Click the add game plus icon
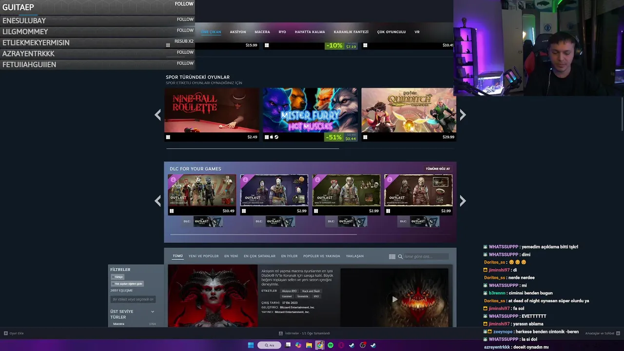 point(6,333)
